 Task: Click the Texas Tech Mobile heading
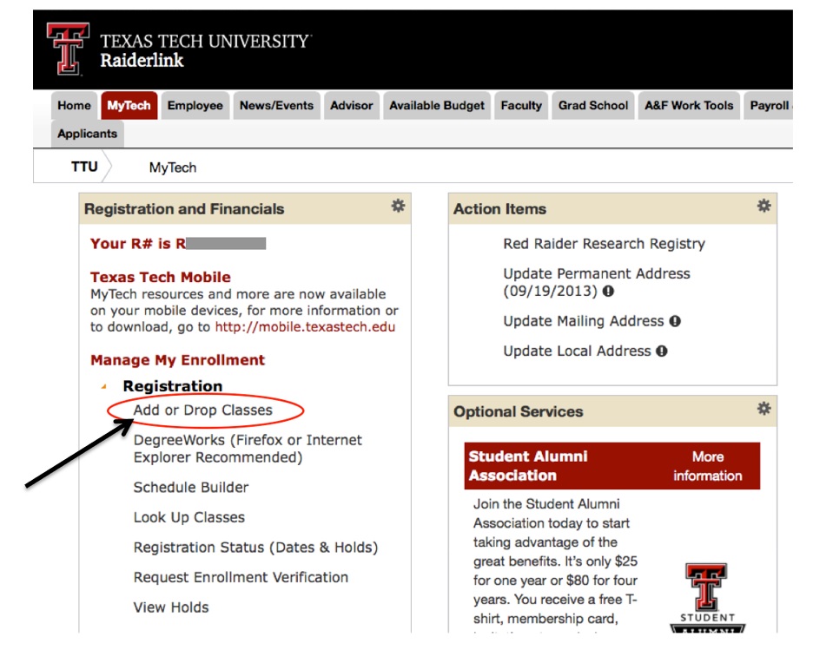pyautogui.click(x=160, y=277)
